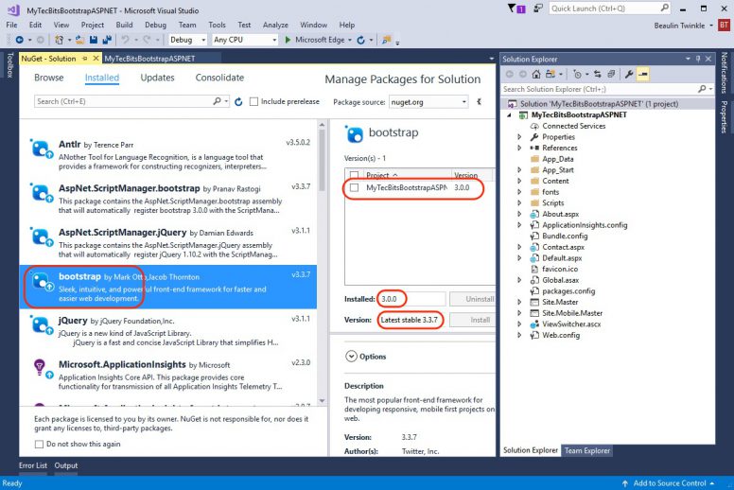Click the feedback icon beside Quick Launch
Screen dimensions: 734x490
538,9
